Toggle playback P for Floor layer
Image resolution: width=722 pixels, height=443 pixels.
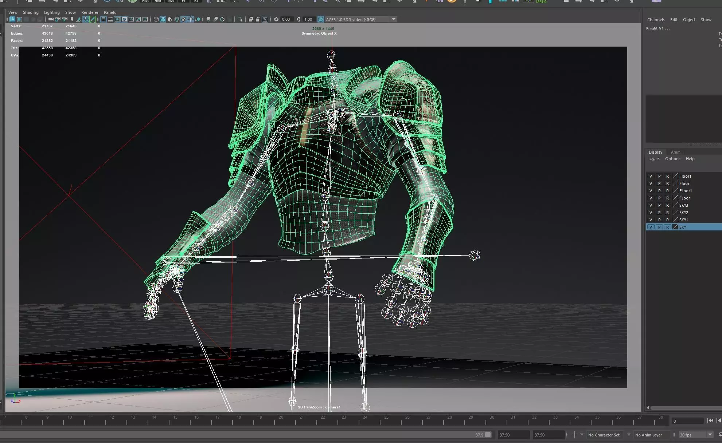(x=659, y=183)
